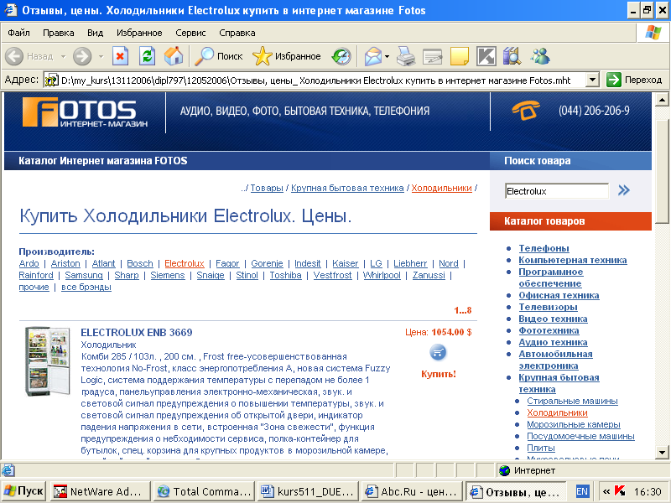Switch to NetWare Ad... taskbar window
Image resolution: width=671 pixels, height=503 pixels.
pyautogui.click(x=101, y=491)
